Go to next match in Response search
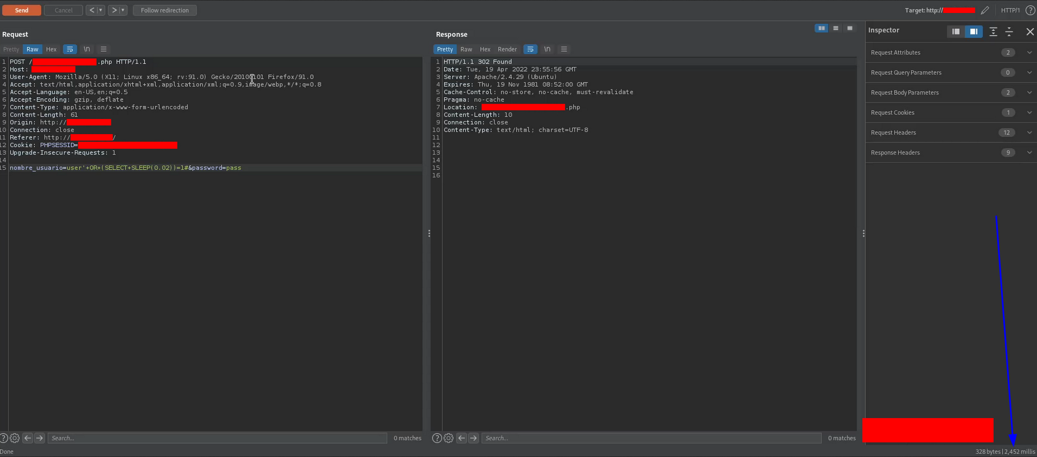The height and width of the screenshot is (457, 1037). [473, 438]
